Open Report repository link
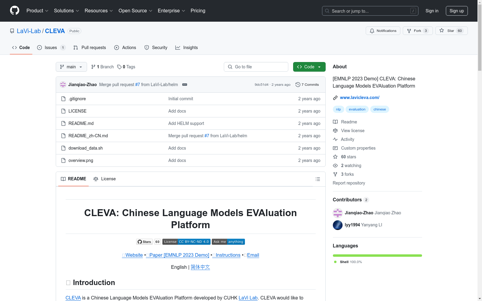The width and height of the screenshot is (482, 301). coord(349,183)
